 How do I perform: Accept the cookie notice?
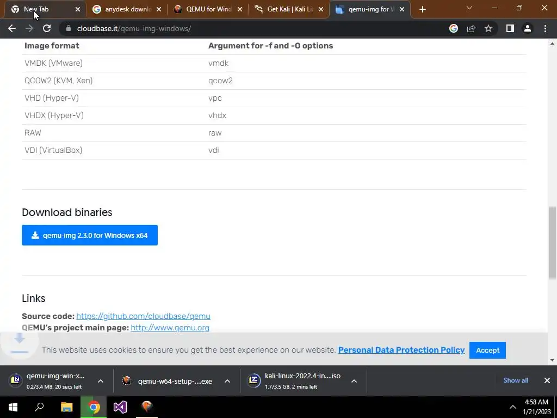tap(487, 350)
